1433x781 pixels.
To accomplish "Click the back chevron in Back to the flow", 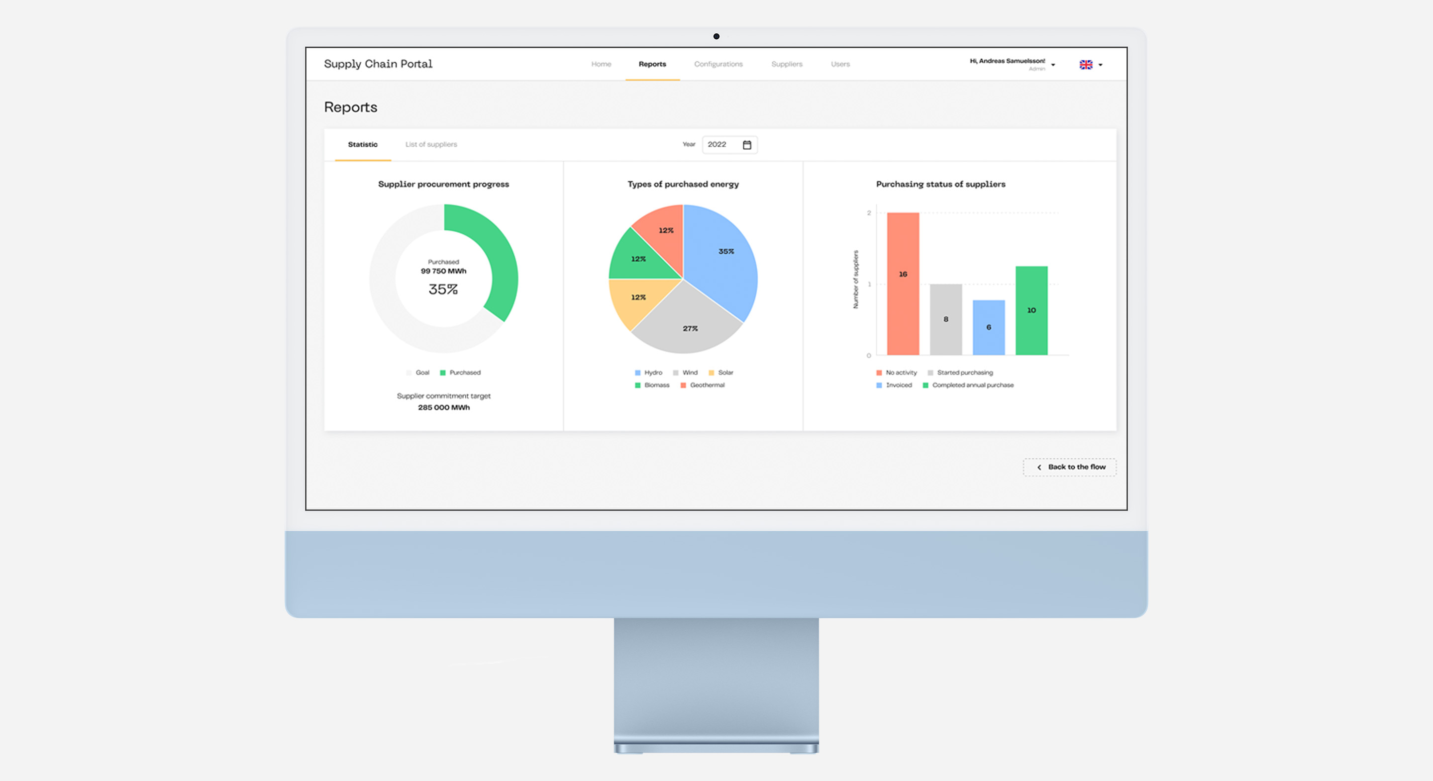I will click(1039, 467).
